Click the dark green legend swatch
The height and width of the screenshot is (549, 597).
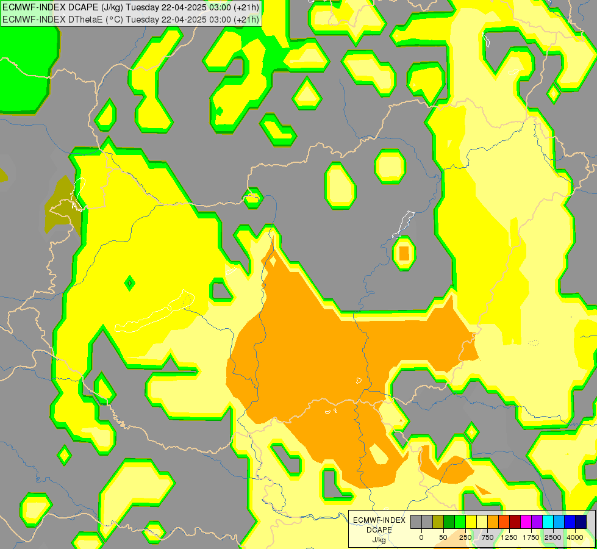click(x=449, y=522)
